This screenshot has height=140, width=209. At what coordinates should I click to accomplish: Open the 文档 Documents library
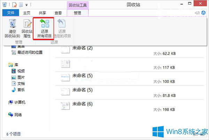pos(18,83)
